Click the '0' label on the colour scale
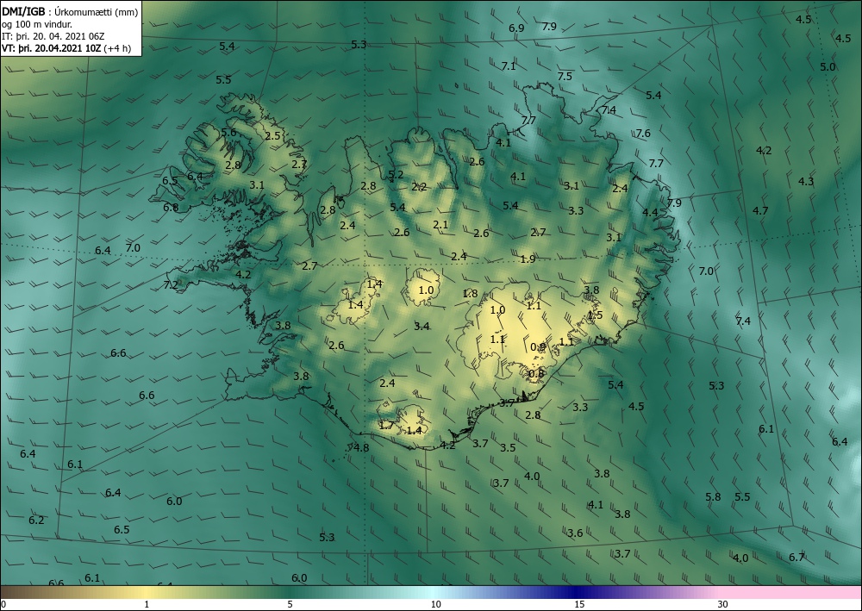862x611 pixels. [x=3, y=605]
